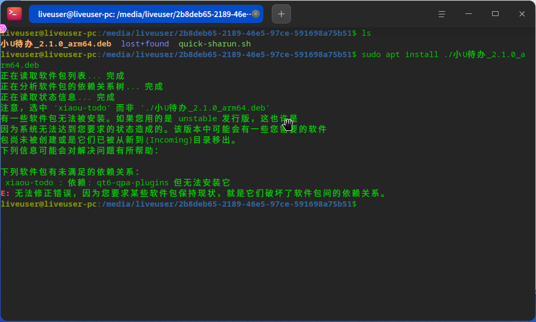This screenshot has width=536, height=322.
Task: Click the line '下列信息可能会对解决问题有所帮助:'
Action: (80, 151)
